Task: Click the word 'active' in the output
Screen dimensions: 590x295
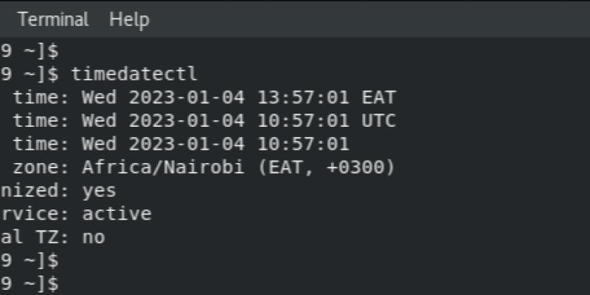Action: click(117, 215)
